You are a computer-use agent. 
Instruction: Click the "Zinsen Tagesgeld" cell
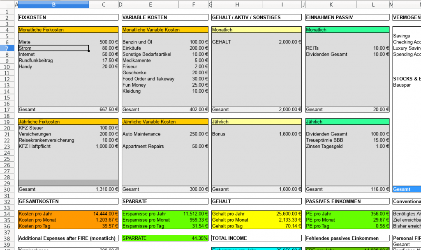click(x=331, y=147)
